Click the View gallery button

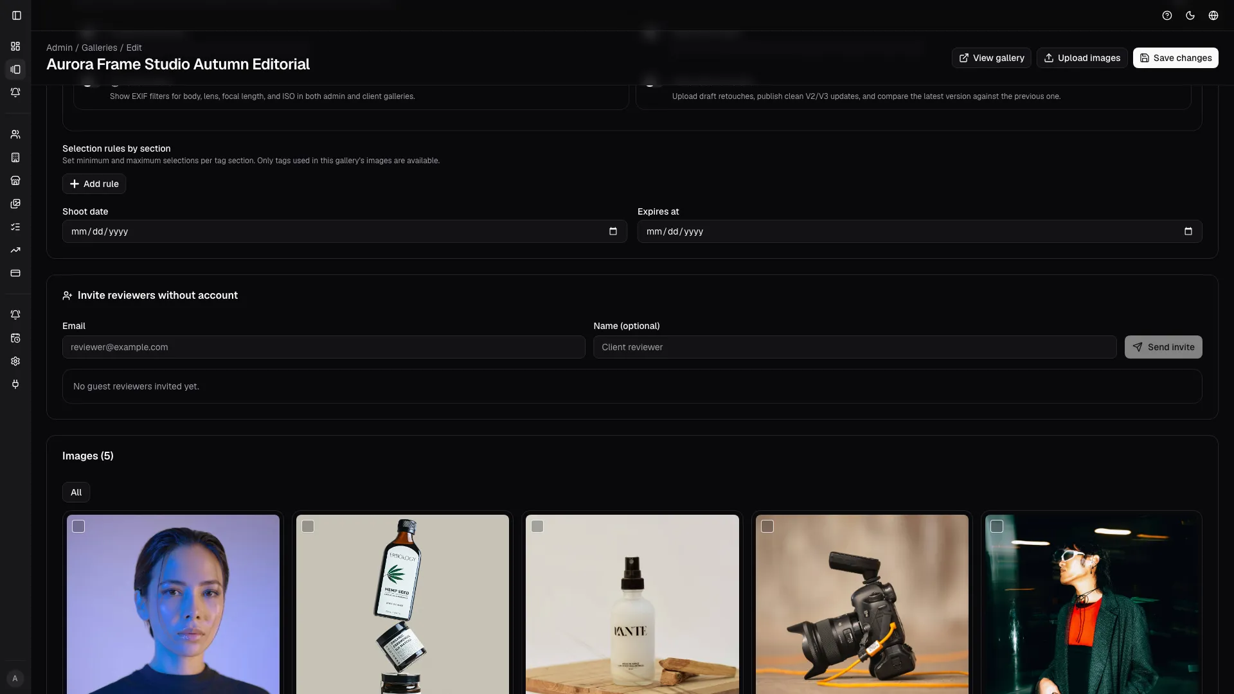[x=992, y=58]
